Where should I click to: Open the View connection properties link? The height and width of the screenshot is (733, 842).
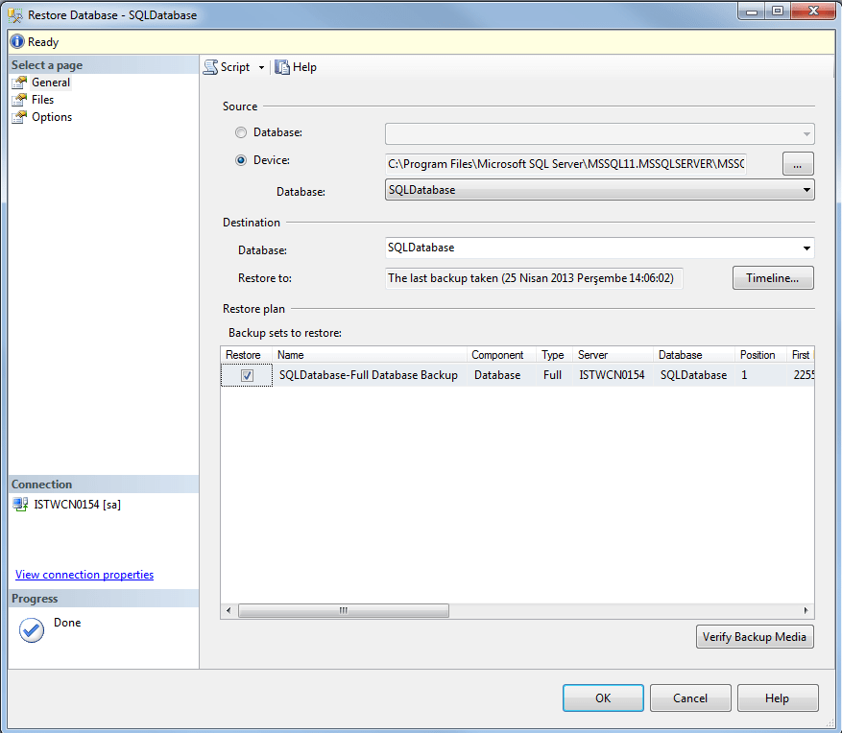pyautogui.click(x=84, y=574)
